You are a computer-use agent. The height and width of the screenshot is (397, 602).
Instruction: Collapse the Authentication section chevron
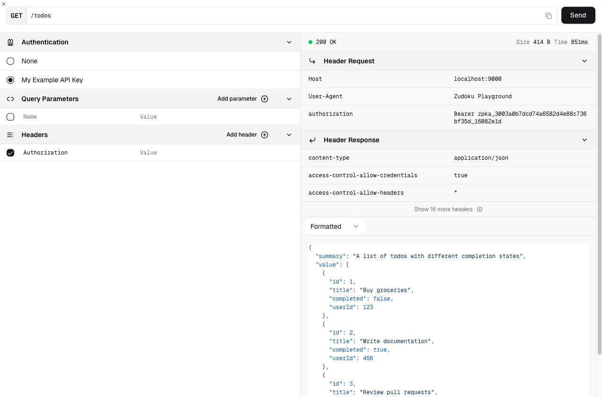coord(289,42)
